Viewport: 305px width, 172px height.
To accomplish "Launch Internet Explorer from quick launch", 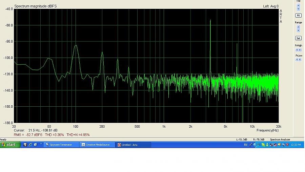I will pos(30,145).
